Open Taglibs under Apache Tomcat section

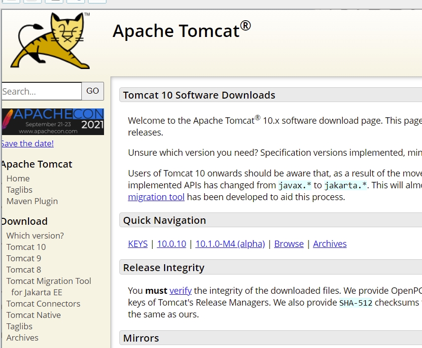pos(19,190)
